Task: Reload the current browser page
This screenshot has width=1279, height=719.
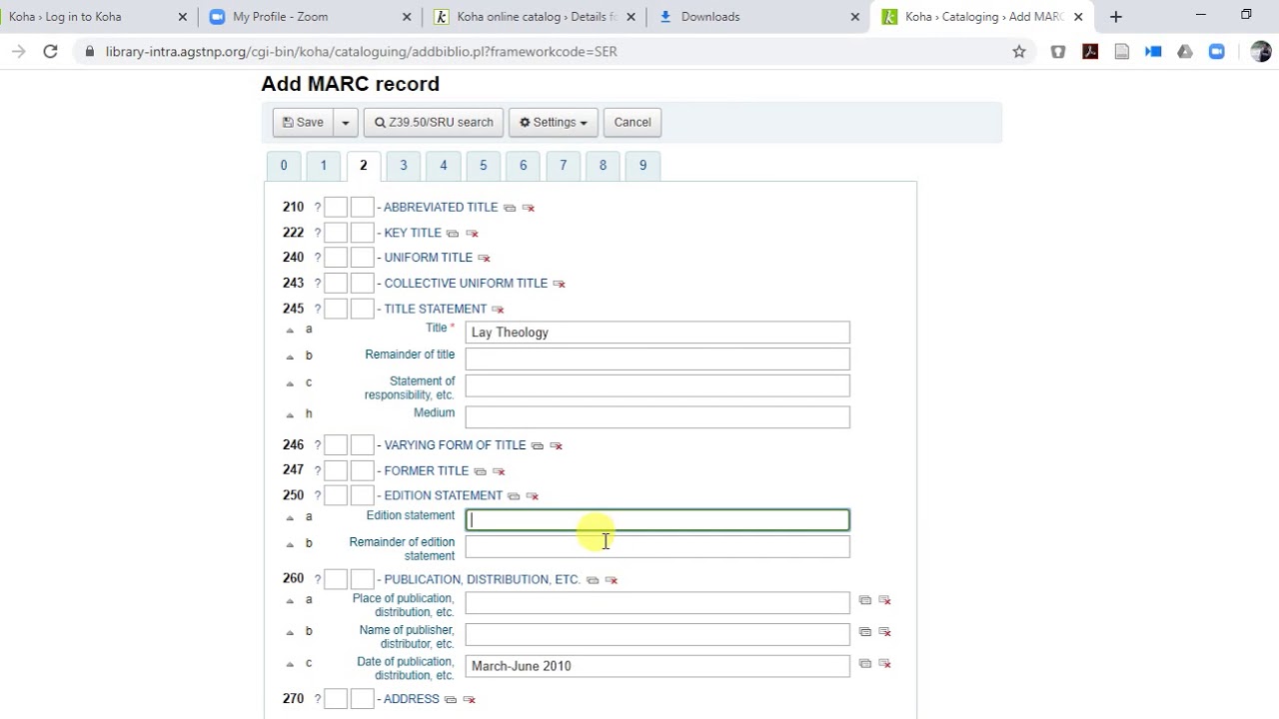Action: (50, 52)
